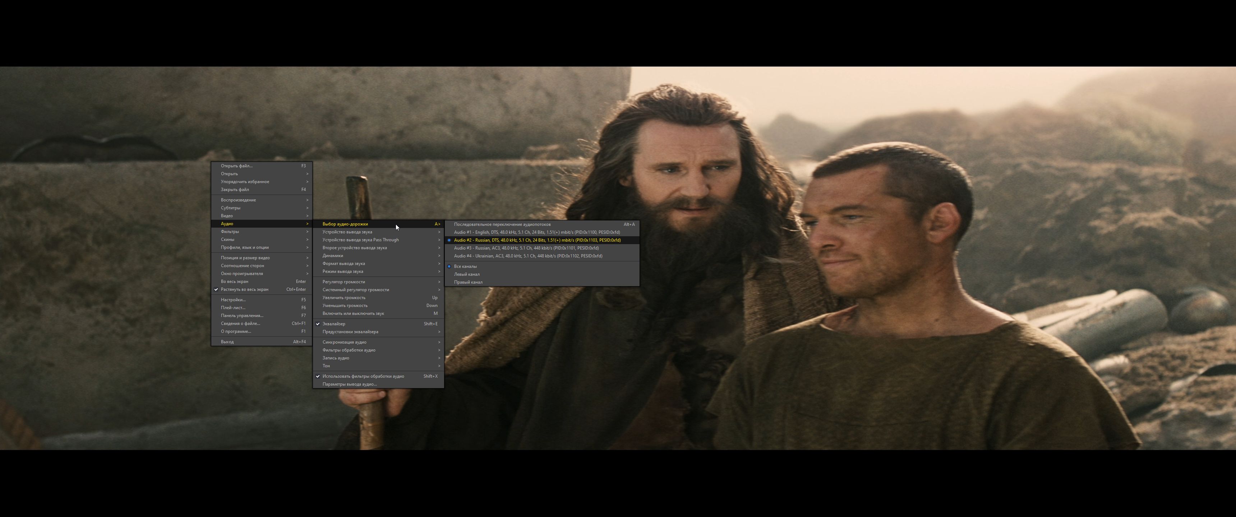This screenshot has width=1236, height=517.
Task: Expand the 'Субтитры' submenu
Action: [230, 208]
